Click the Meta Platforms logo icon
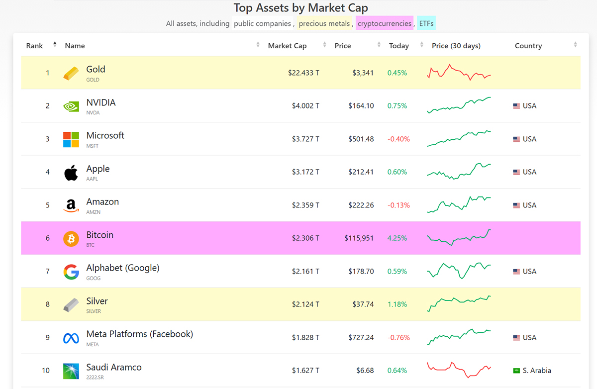This screenshot has height=389, width=597. tap(71, 338)
